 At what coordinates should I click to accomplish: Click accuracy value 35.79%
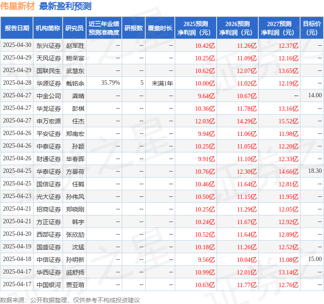pos(110,83)
